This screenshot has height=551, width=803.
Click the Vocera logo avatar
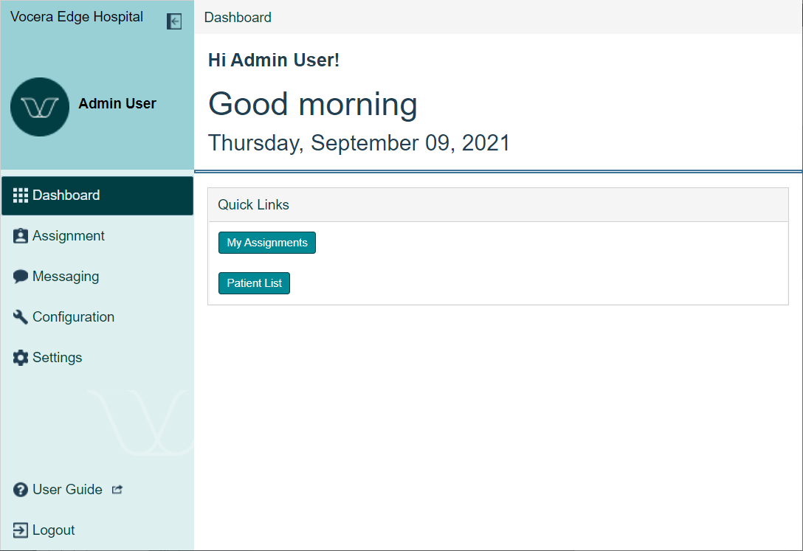(40, 107)
